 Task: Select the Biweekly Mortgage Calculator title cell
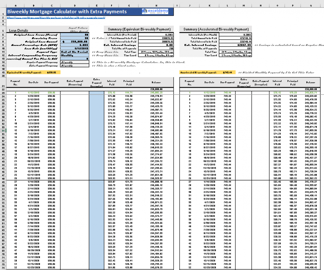coord(90,12)
